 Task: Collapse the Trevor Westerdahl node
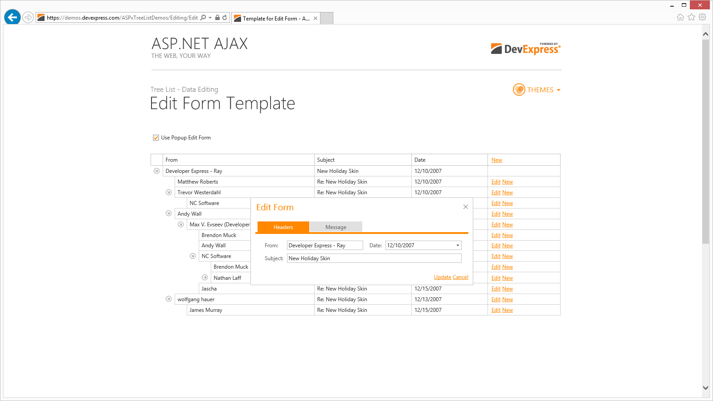(168, 192)
